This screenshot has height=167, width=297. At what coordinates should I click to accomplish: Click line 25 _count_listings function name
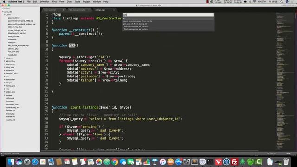[84, 107]
